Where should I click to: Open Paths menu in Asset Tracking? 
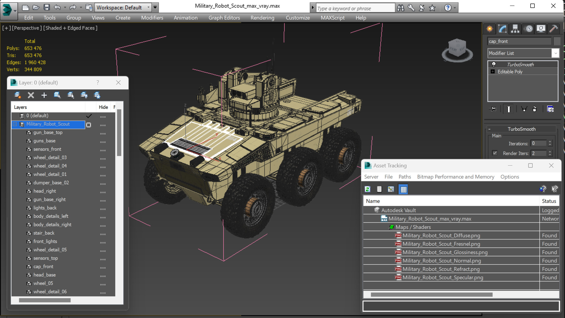click(405, 177)
